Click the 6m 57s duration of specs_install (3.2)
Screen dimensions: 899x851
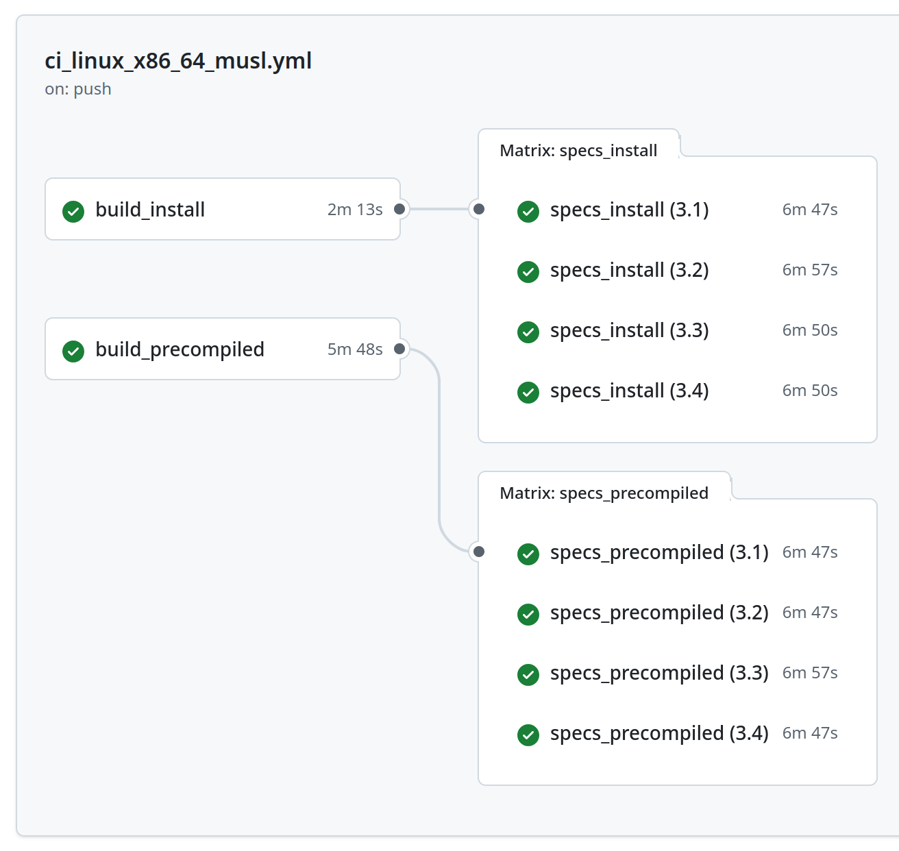[810, 270]
